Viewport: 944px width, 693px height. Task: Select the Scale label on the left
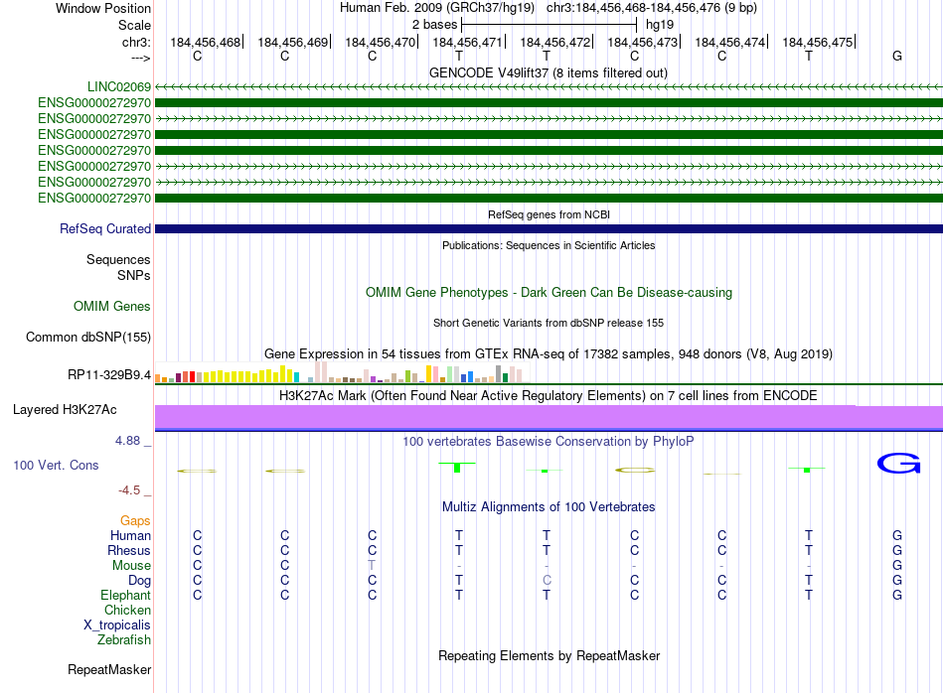click(x=134, y=25)
